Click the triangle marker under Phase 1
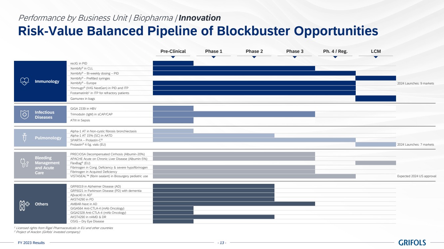Image resolution: width=444 pixels, height=249 pixels. (x=214, y=57)
